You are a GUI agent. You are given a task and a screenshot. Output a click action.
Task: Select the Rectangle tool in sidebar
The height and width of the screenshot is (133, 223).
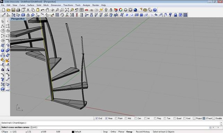point(8,36)
